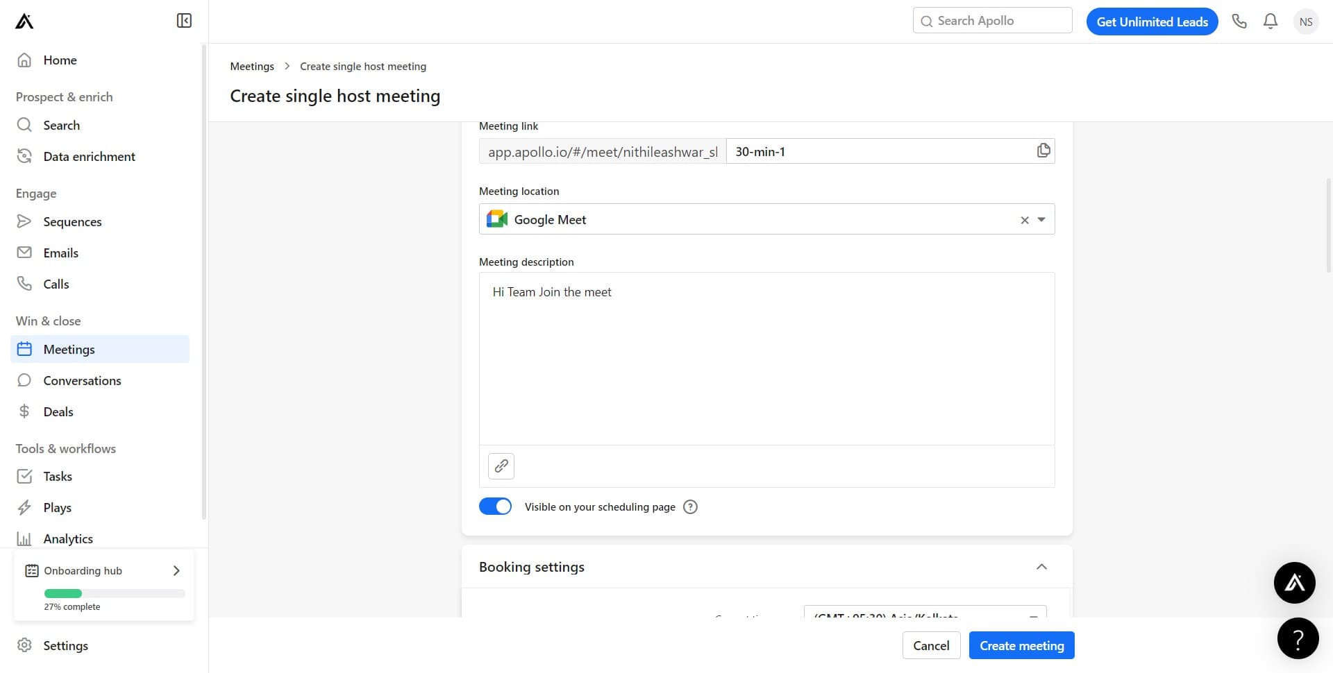Screen dimensions: 1333x673
Task: Open Conversations from the sidebar
Action: tap(82, 380)
